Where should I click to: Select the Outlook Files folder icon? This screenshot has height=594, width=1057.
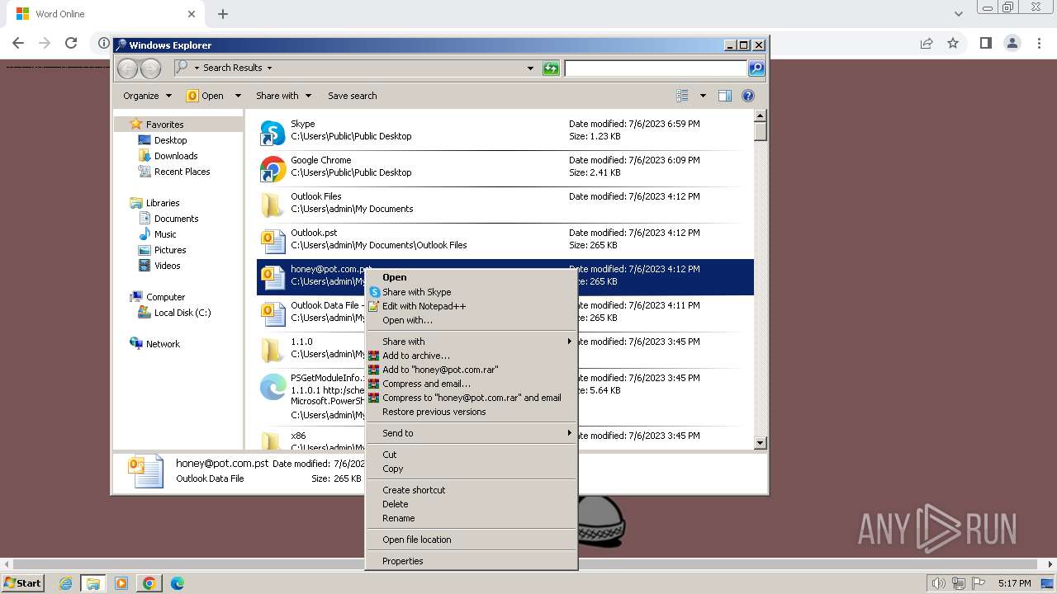273,205
